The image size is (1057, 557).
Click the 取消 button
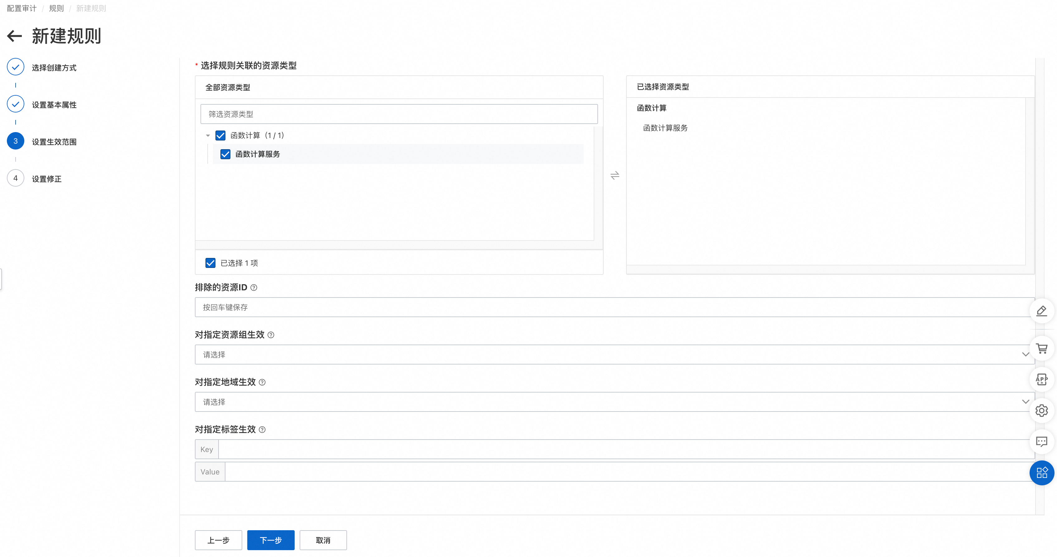pos(323,540)
